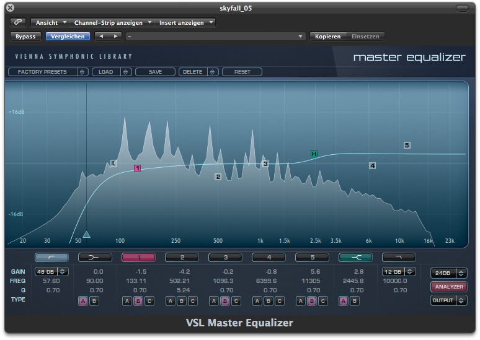
Task: Select type A for band 4
Action: click(x=257, y=301)
